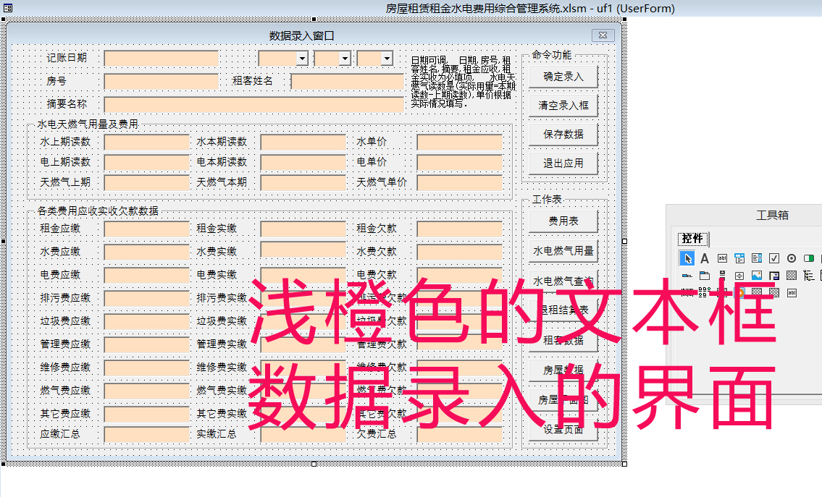Click the 清空录入框 button
Screen dimensions: 822x497
pos(563,106)
